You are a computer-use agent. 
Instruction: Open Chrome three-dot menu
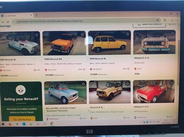click(x=177, y=20)
